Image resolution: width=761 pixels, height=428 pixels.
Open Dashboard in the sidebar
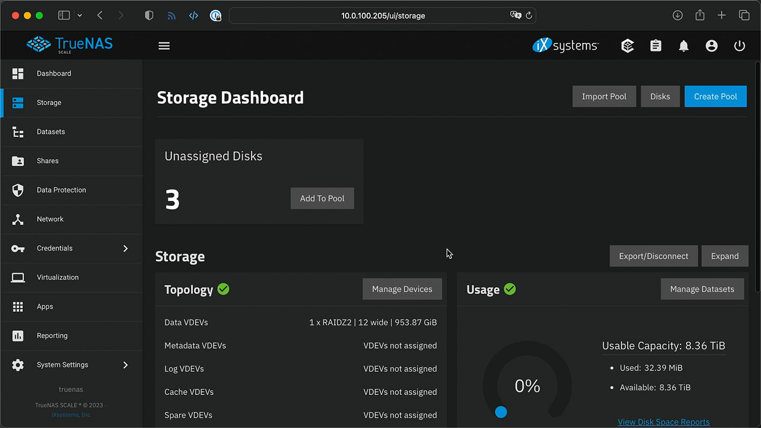pyautogui.click(x=71, y=73)
